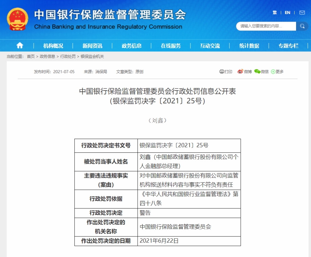311x257 pixels.
Task: Open the 政务信息 menu
Action: [132, 46]
